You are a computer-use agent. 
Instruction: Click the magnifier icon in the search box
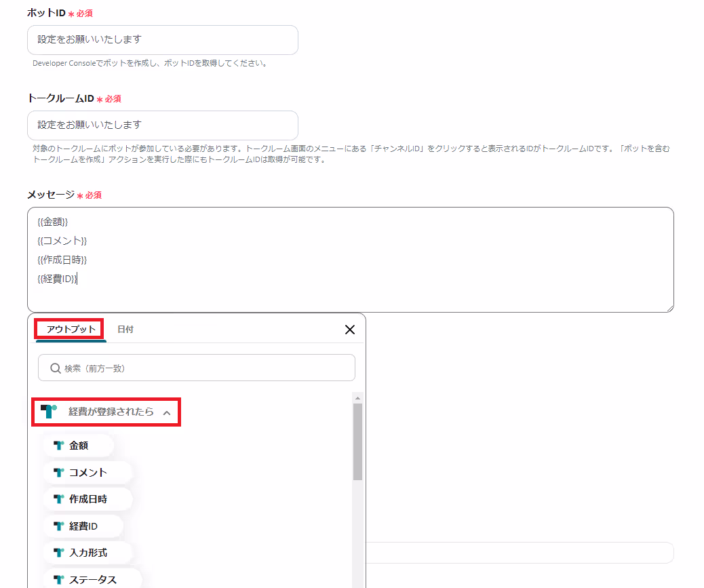[x=55, y=368]
